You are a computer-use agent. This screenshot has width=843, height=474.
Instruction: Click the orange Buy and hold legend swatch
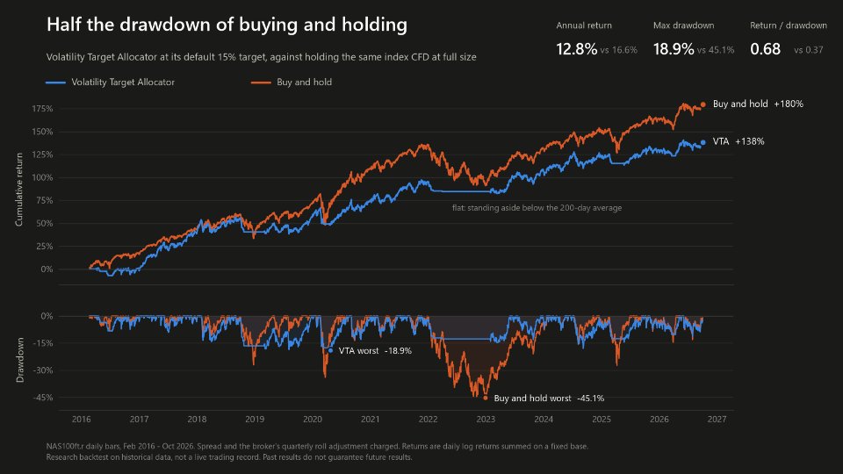[261, 83]
